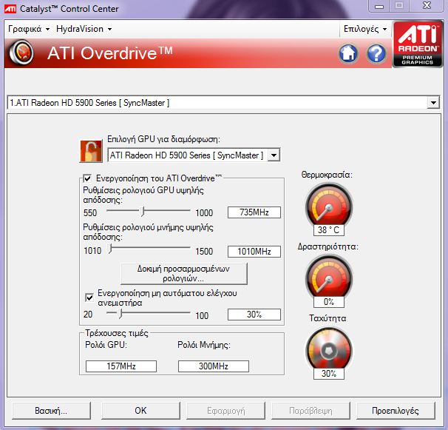Click the Βασική... button
This screenshot has height=430, width=448.
pos(51,411)
